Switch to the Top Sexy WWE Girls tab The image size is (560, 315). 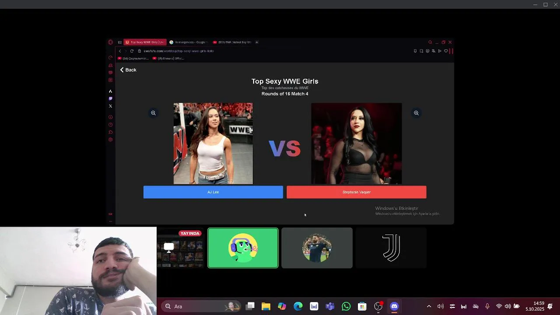pos(144,42)
